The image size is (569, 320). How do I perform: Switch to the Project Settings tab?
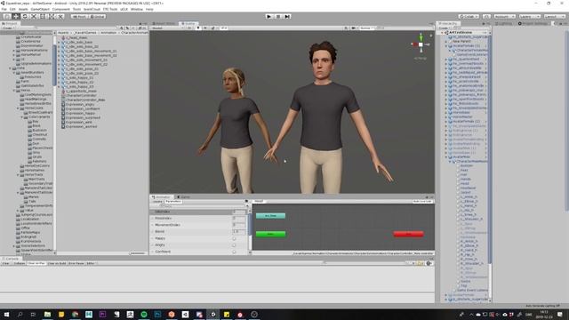point(533,24)
